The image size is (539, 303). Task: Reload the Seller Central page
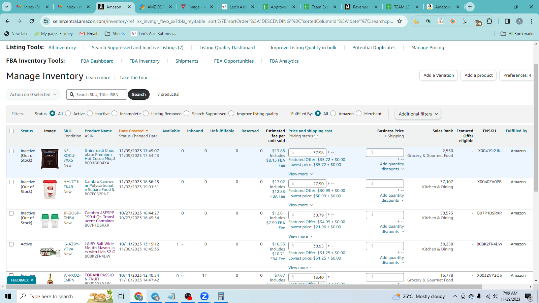click(x=32, y=21)
